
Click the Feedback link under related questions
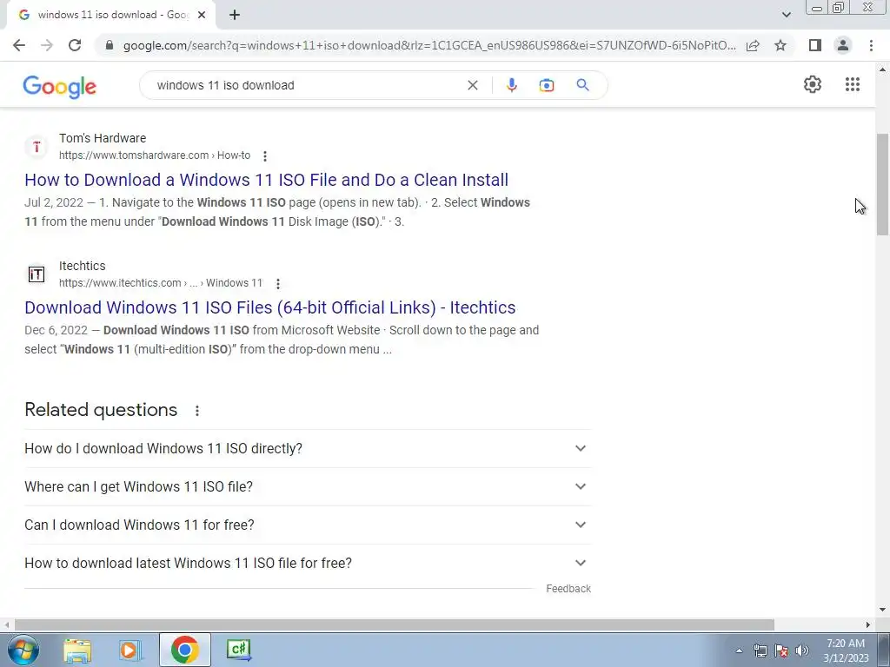(568, 589)
